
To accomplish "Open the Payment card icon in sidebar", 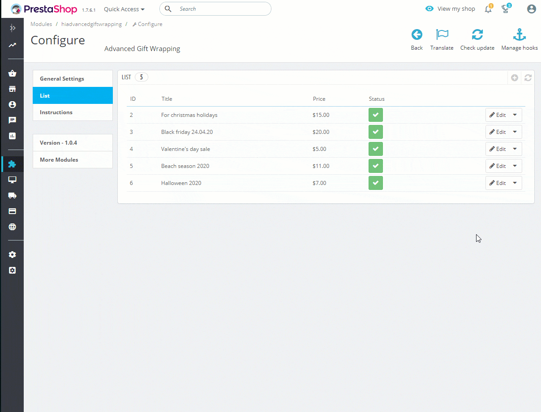I will click(13, 211).
